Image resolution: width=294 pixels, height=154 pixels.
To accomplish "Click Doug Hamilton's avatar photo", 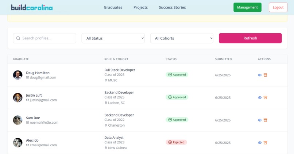I will coord(18,75).
